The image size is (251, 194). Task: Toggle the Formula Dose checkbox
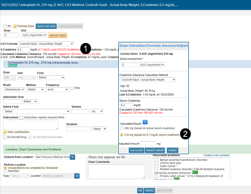(15, 26)
